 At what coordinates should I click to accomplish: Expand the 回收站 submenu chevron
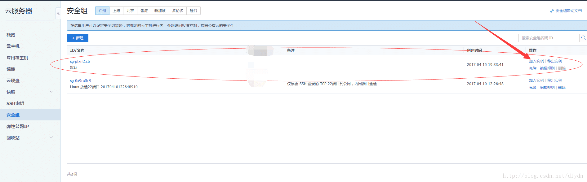point(51,137)
